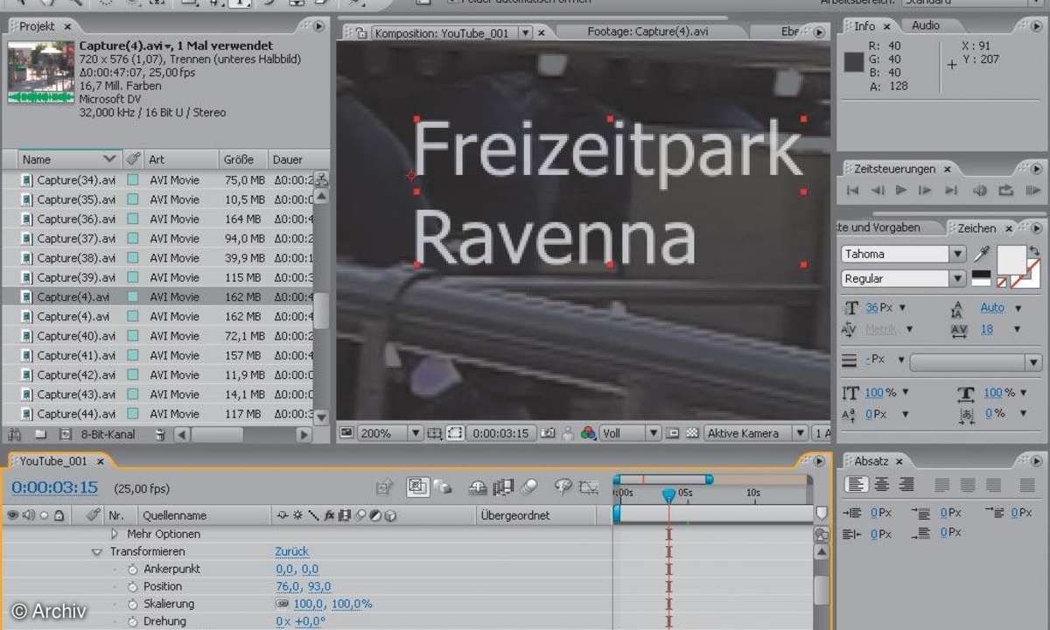1050x630 pixels.
Task: Switch to Effekte und Vorgaben tab
Action: click(x=879, y=227)
